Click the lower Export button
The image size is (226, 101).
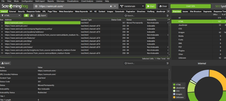coord(6,63)
